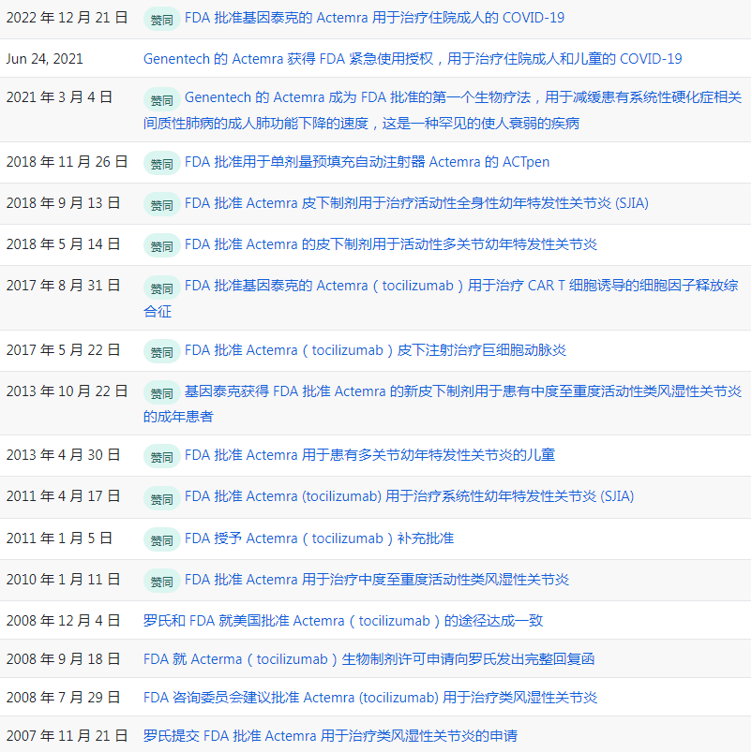Open the link on Actemra for systemic sclerosis lung disease
This screenshot has width=752, height=752.
tap(443, 111)
